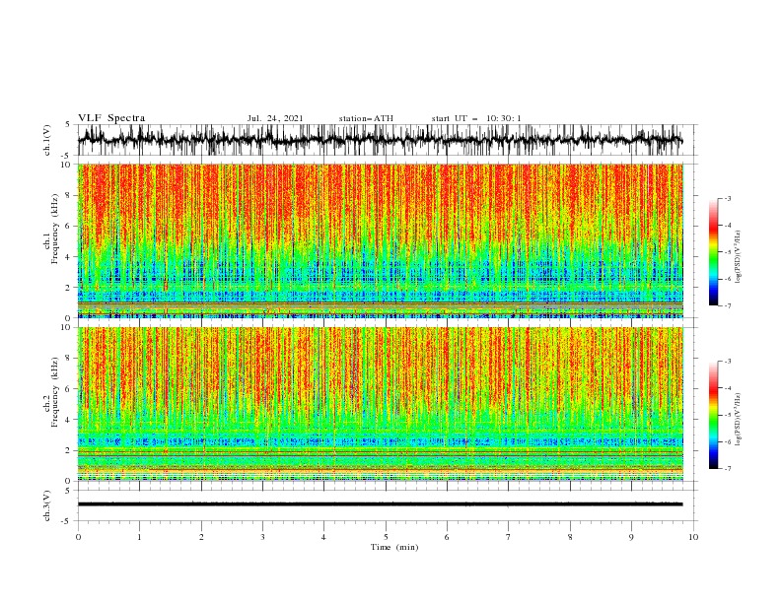
Task: Click the "ch.1(V)" waveform axis label
Action: (x=47, y=140)
